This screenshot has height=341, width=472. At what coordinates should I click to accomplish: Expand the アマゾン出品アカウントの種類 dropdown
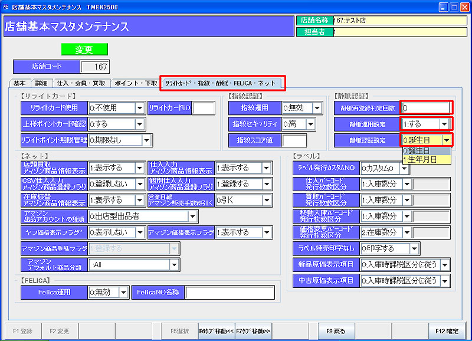point(268,217)
